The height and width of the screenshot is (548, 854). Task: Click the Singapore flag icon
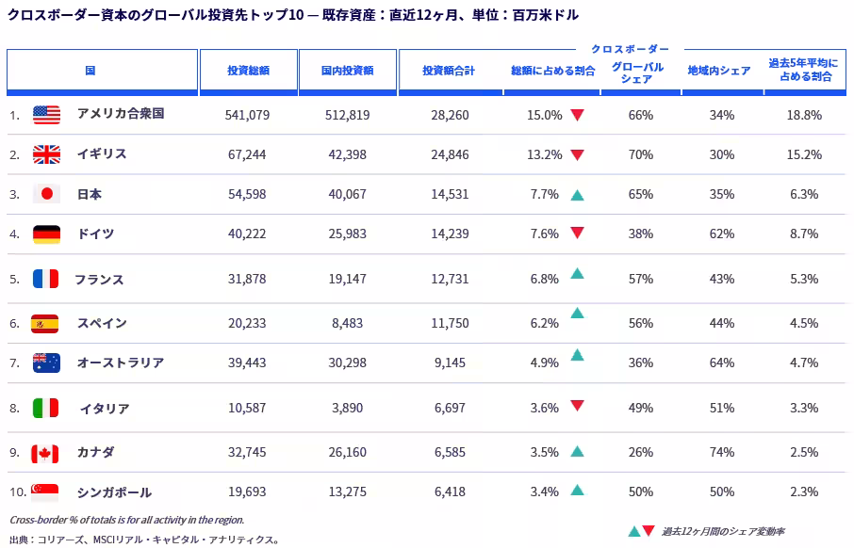(44, 492)
